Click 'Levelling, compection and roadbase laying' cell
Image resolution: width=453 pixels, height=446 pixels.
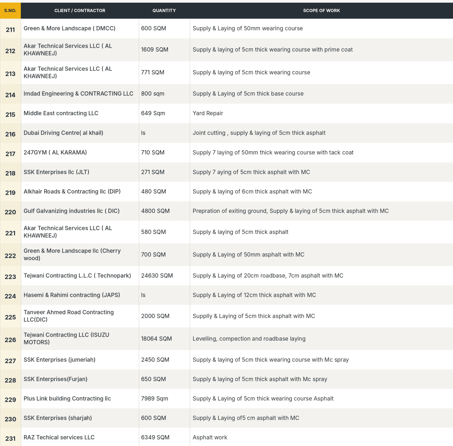pos(321,339)
